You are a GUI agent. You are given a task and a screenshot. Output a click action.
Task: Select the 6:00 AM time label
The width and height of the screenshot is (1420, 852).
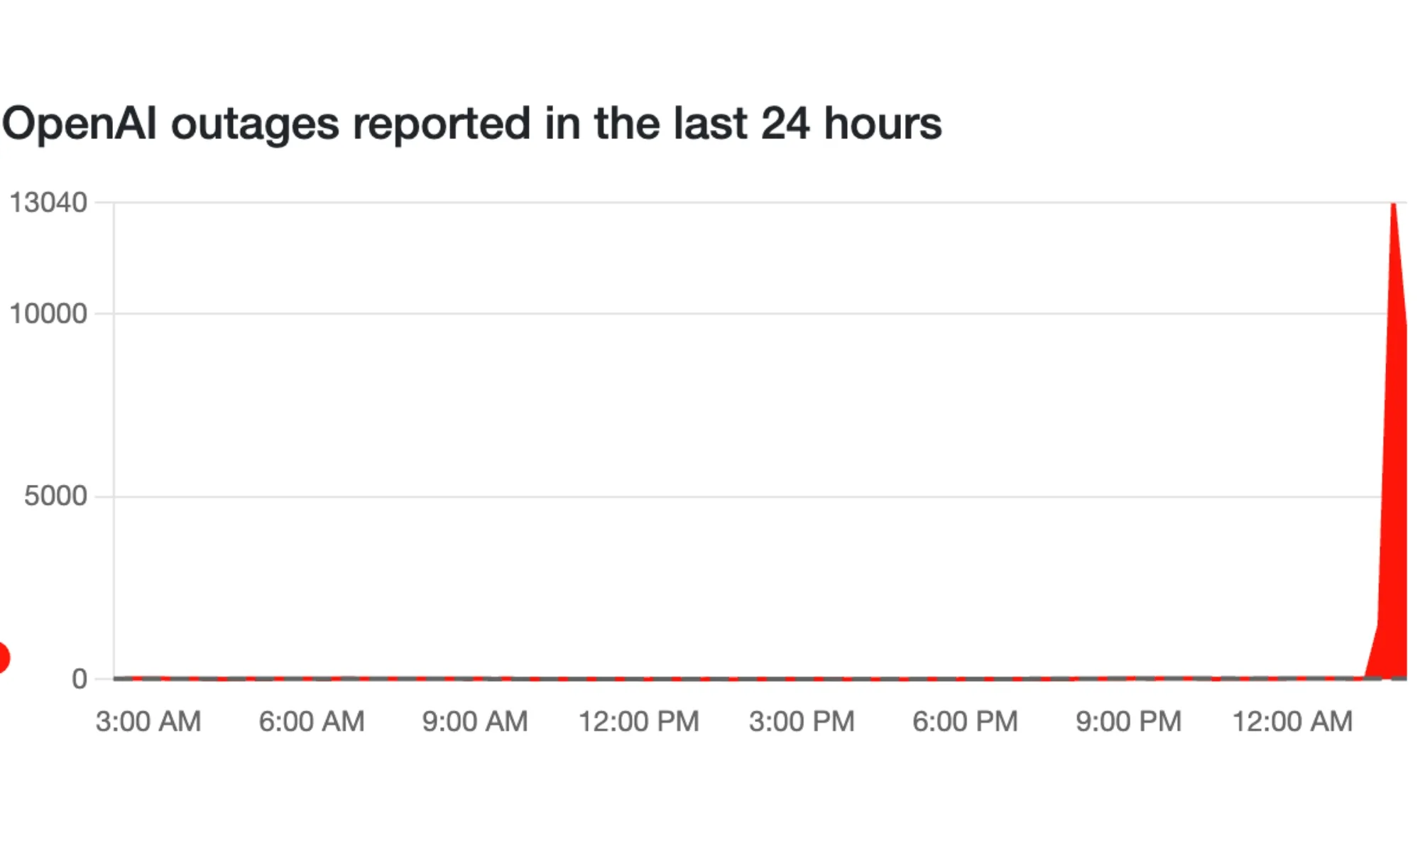point(312,722)
